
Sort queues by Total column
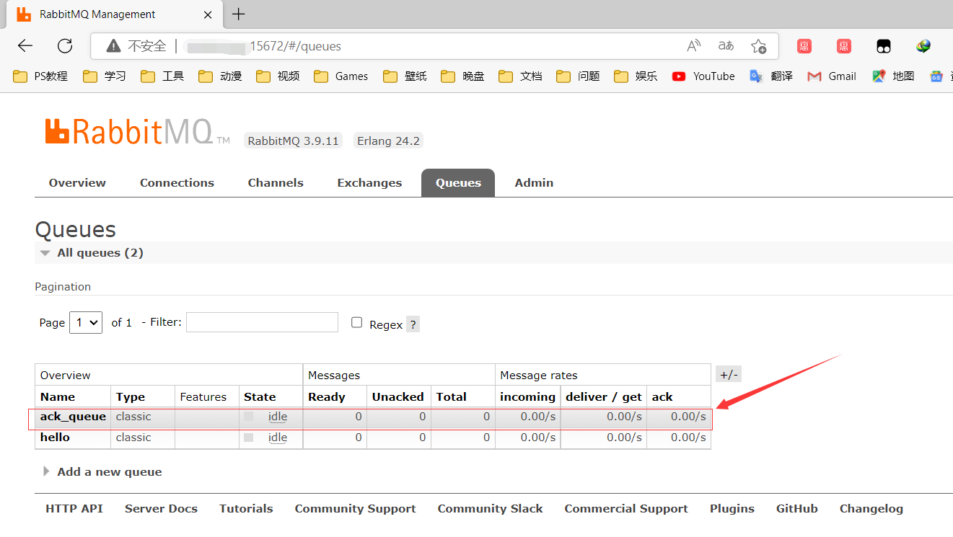(451, 397)
